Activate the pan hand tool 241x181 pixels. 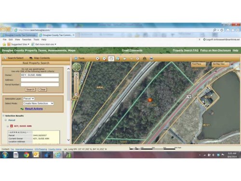coord(111,58)
